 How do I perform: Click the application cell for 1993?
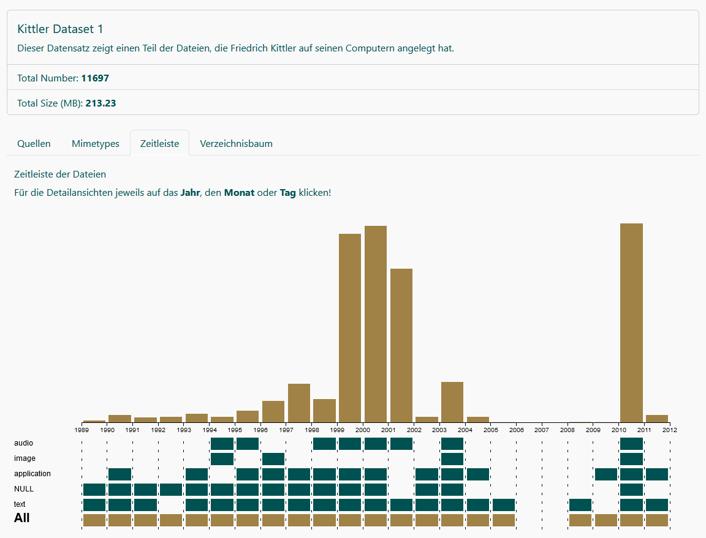pos(197,474)
